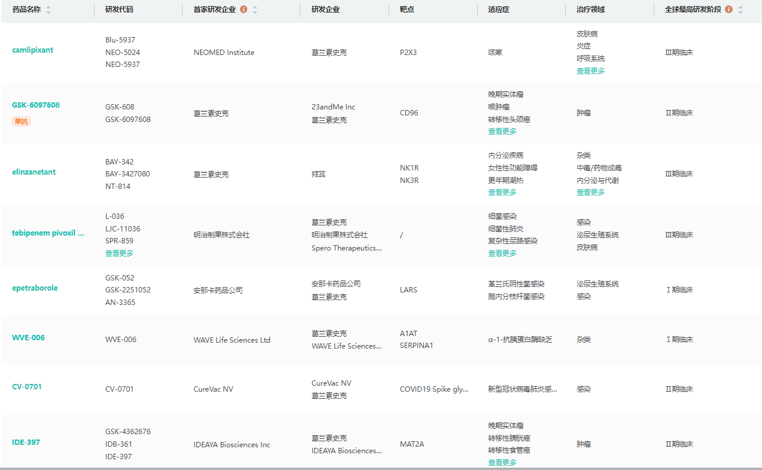
Task: Select the 明治制果株式会社 first-developer cell
Action: 221,234
